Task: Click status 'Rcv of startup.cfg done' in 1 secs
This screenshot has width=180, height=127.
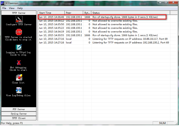Action: 125,35
